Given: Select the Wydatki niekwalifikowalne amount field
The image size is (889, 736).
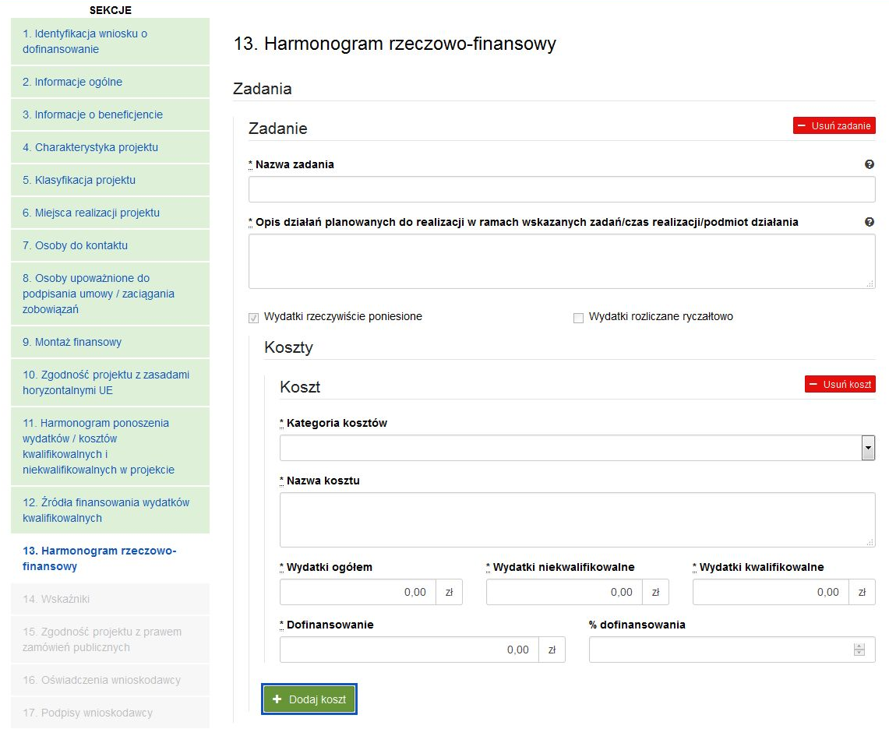Looking at the screenshot, I should coord(564,592).
